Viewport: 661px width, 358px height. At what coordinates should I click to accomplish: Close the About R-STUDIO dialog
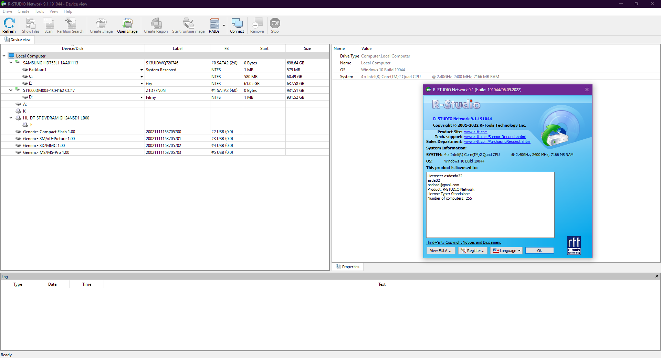[587, 89]
